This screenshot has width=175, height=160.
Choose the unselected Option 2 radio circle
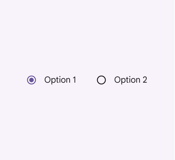tap(101, 80)
